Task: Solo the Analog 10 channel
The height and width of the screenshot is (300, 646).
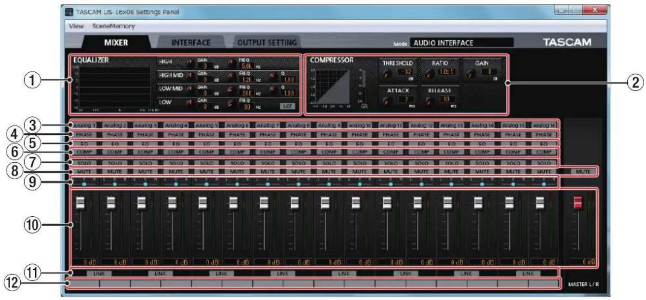Action: coord(361,163)
